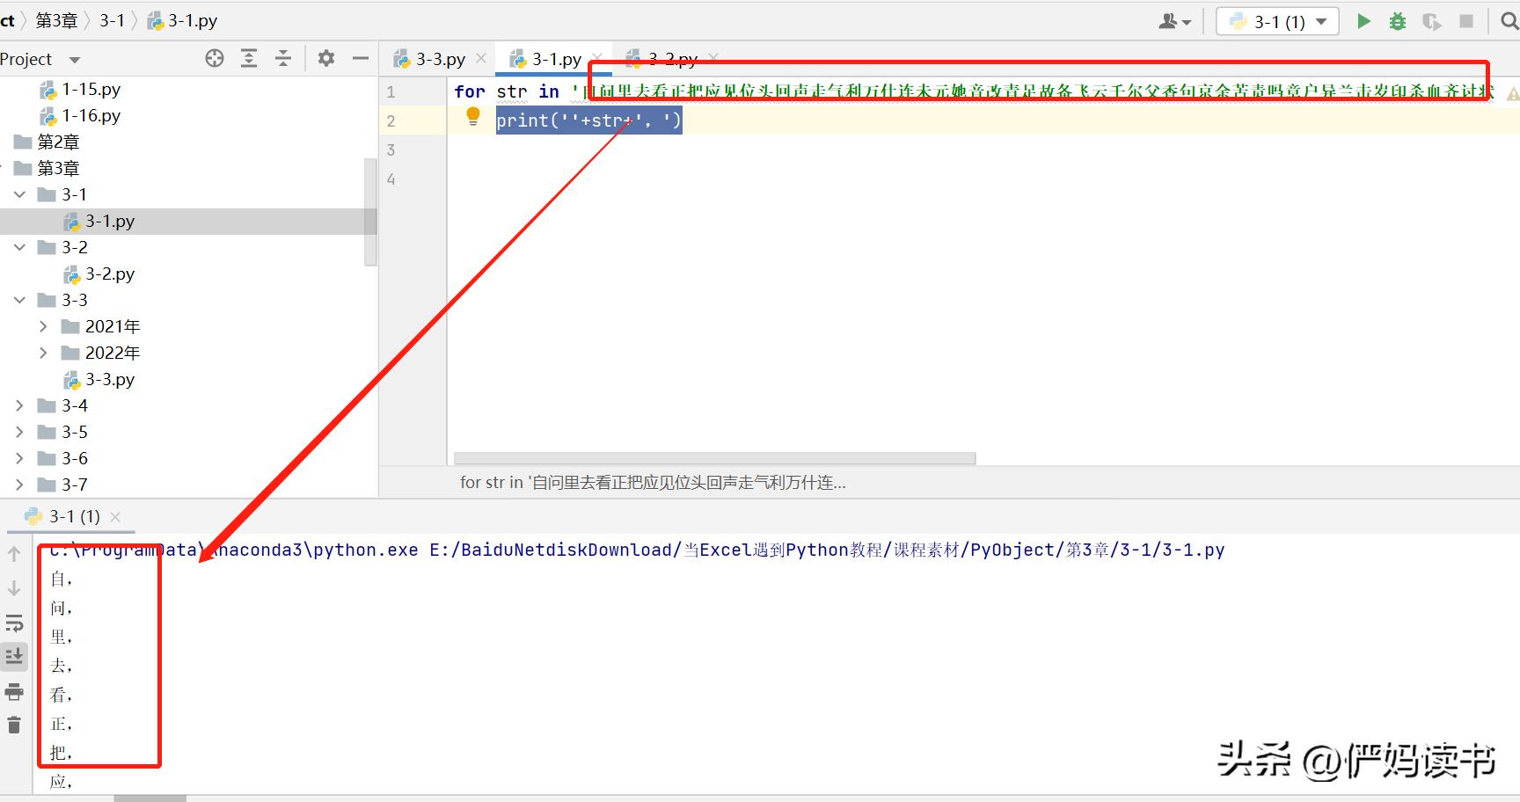Expand the 3-5 folder

[19, 432]
